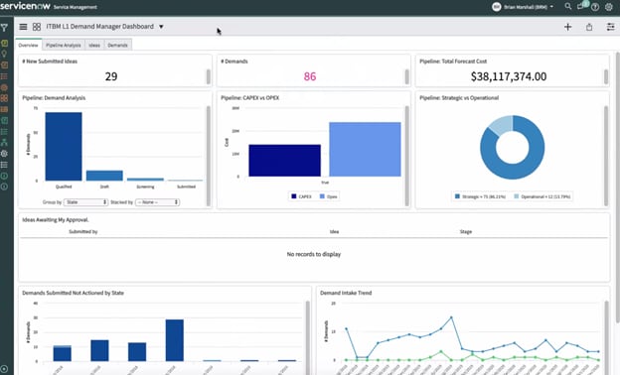Click the Pipeline: Demand Analysis widget title
This screenshot has height=375, width=620.
coord(54,98)
